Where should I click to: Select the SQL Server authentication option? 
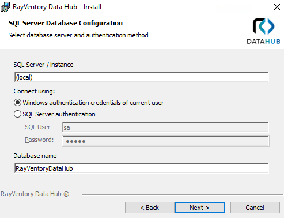(55, 114)
